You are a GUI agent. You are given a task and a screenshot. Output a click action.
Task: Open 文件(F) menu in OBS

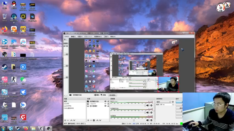click(67, 37)
